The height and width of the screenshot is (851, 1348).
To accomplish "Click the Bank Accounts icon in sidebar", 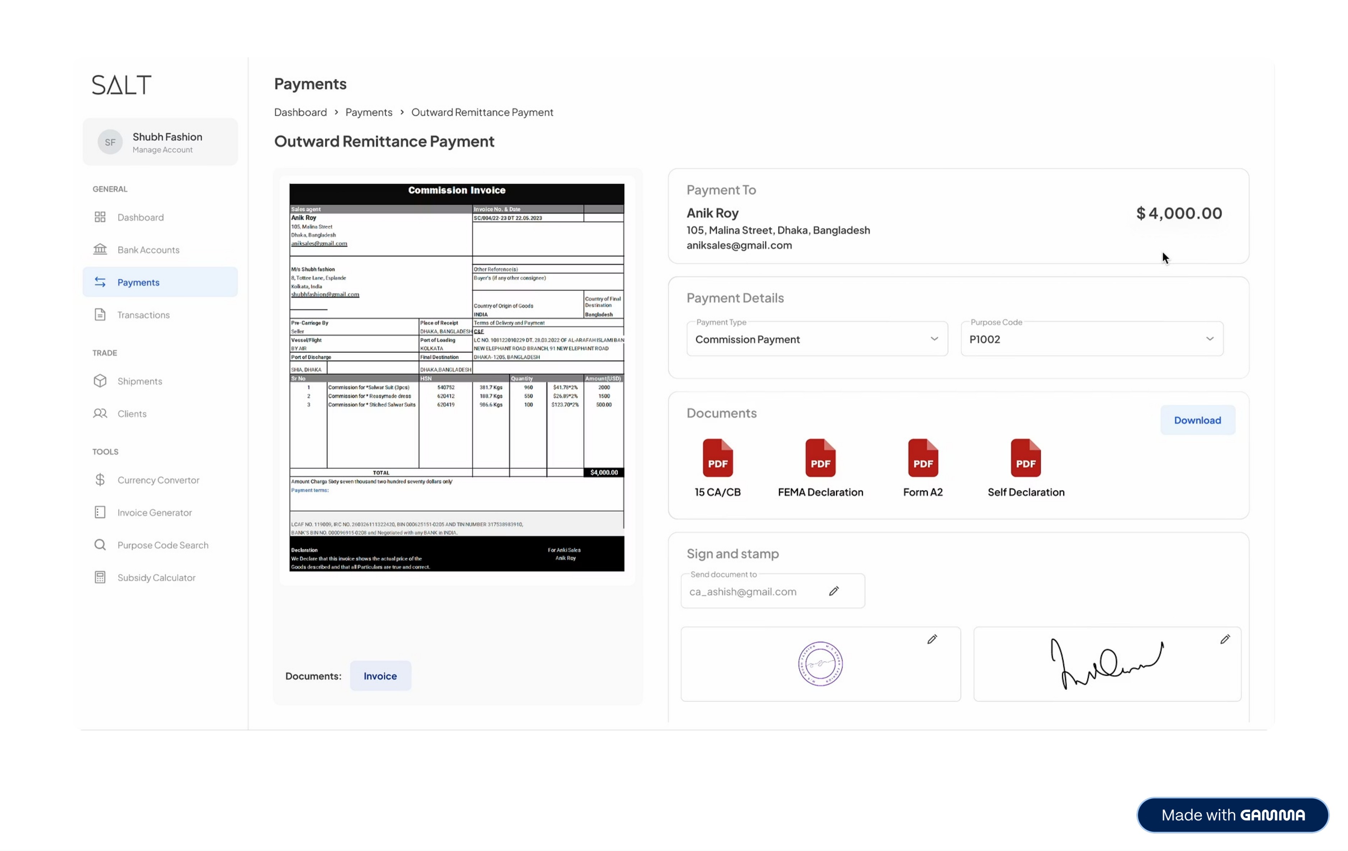I will [100, 249].
